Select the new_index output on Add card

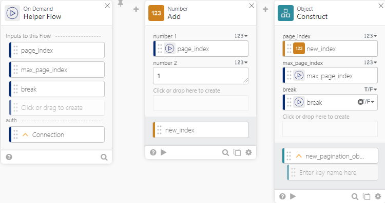(201, 130)
